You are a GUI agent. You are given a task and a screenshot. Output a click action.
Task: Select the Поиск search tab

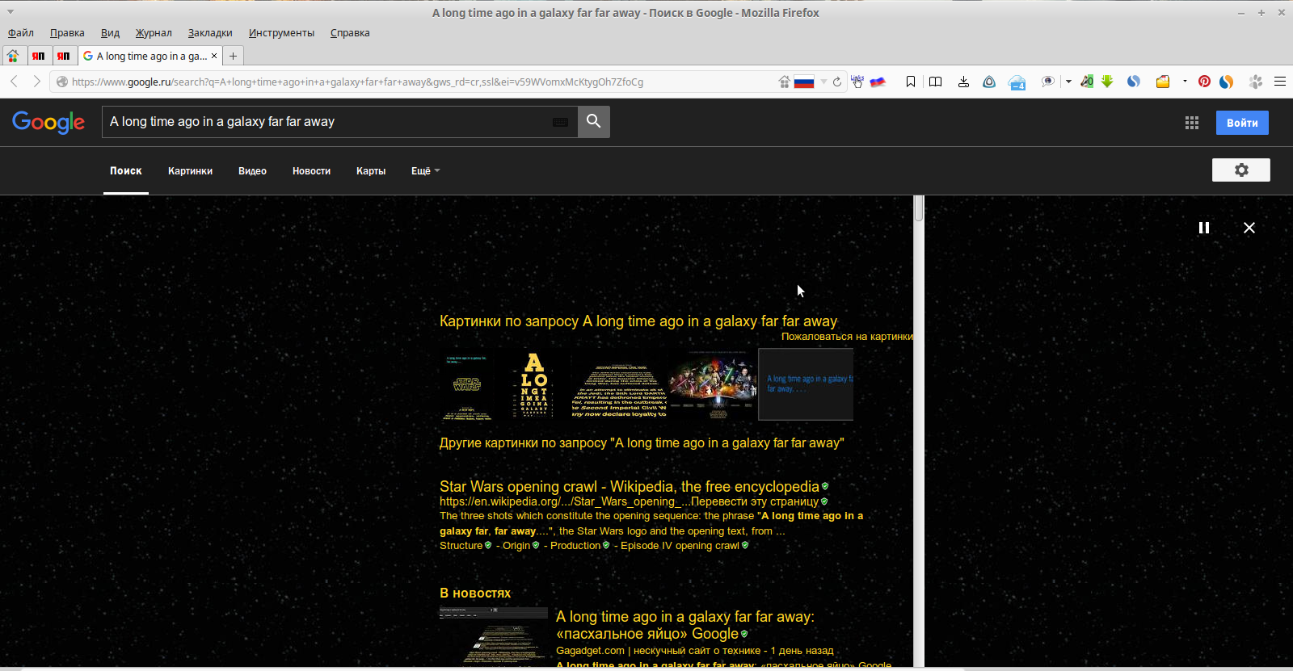(x=126, y=171)
